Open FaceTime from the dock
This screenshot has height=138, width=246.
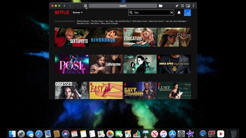click(119, 134)
